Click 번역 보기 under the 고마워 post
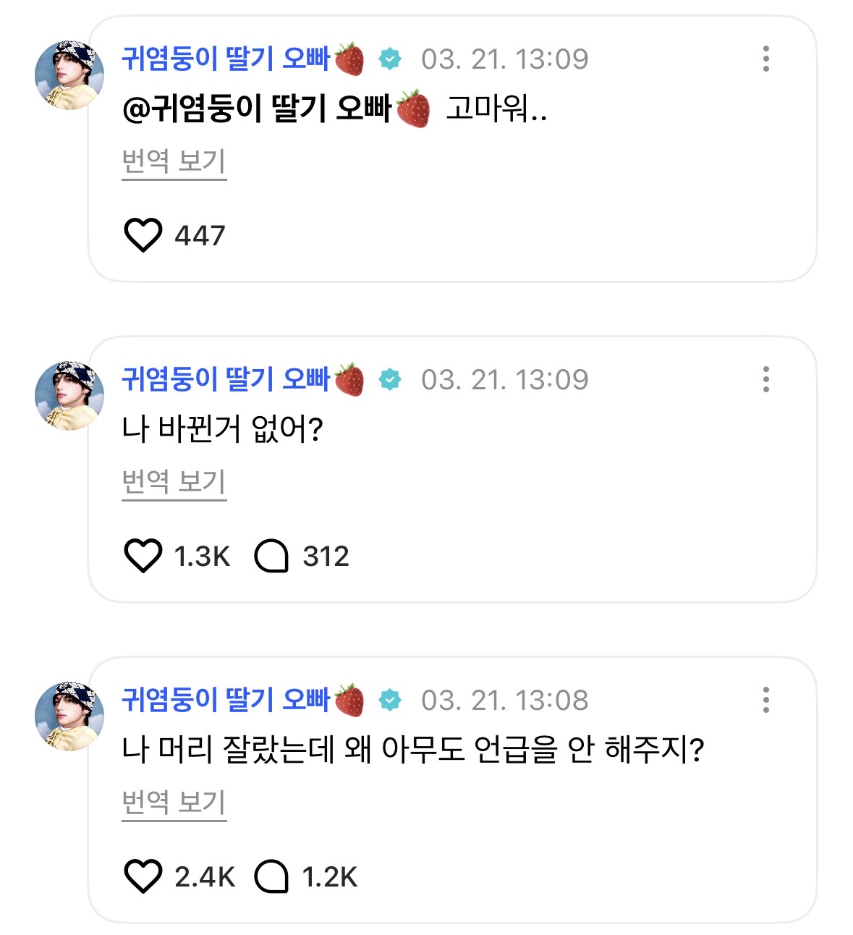The image size is (853, 935). point(174,161)
